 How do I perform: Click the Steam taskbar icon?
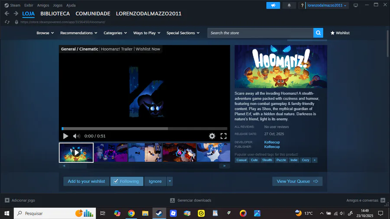point(159,213)
